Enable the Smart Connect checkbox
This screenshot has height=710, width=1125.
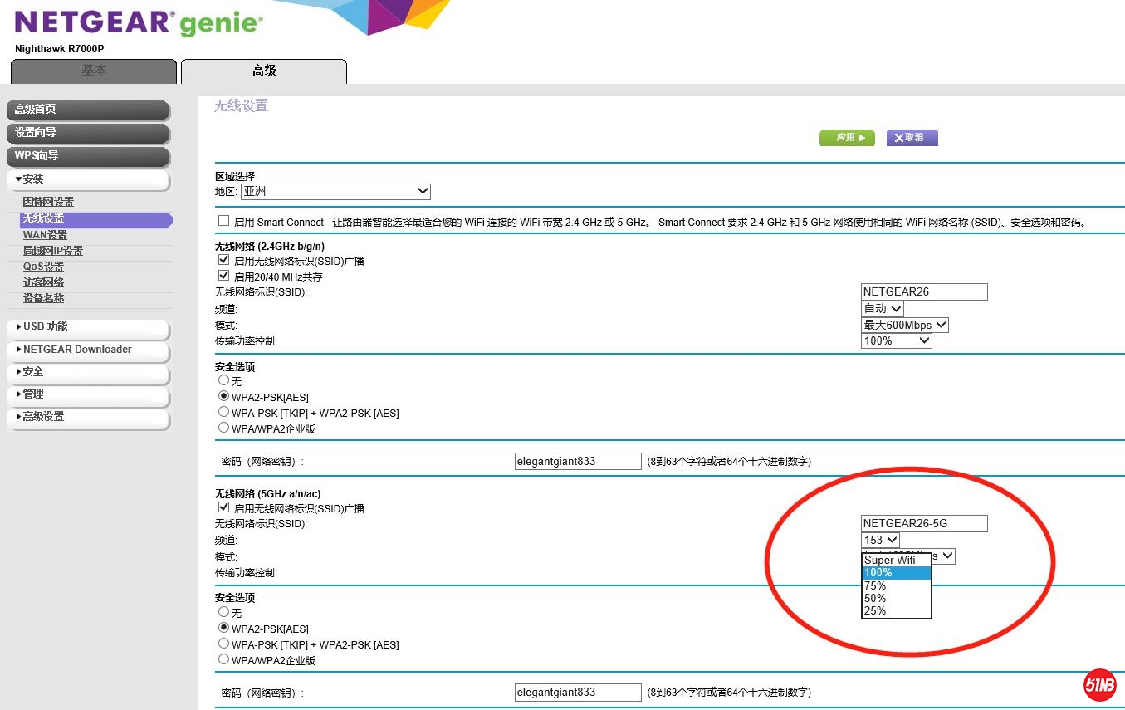point(223,221)
